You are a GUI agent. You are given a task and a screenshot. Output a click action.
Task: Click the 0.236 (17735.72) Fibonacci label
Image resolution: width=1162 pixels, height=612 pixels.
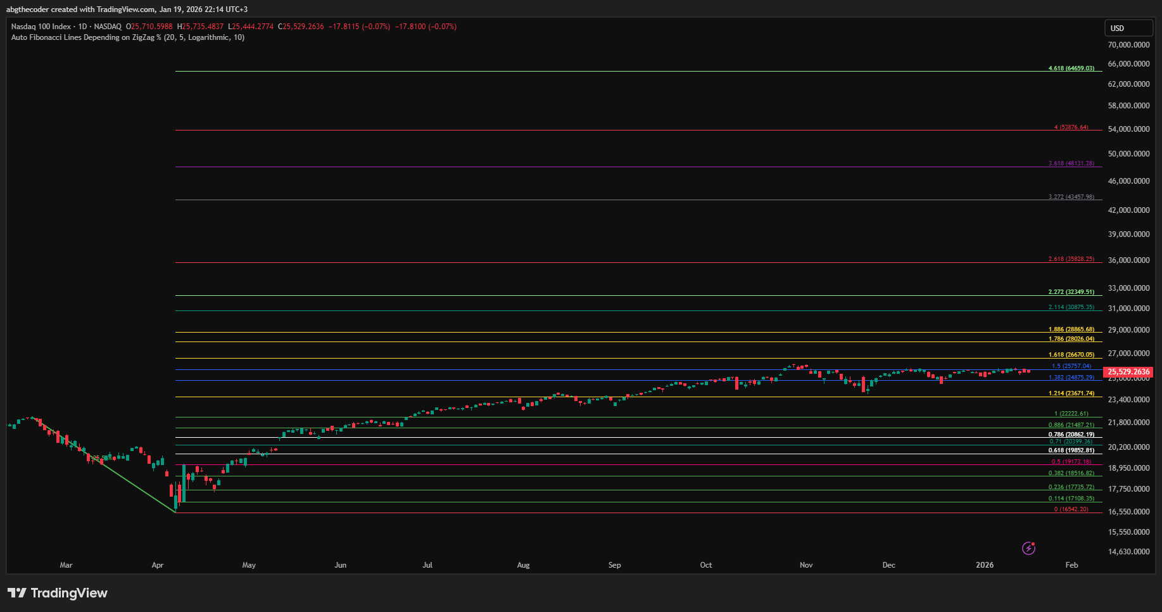coord(1071,487)
